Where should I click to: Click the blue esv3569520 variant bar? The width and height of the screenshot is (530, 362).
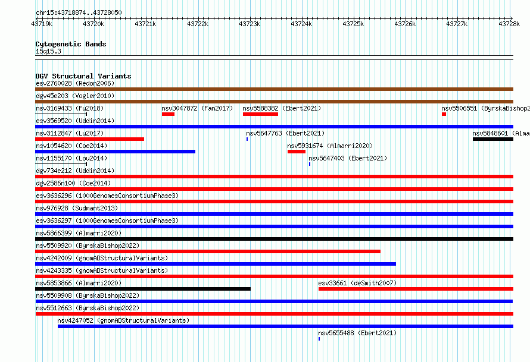coord(274,127)
